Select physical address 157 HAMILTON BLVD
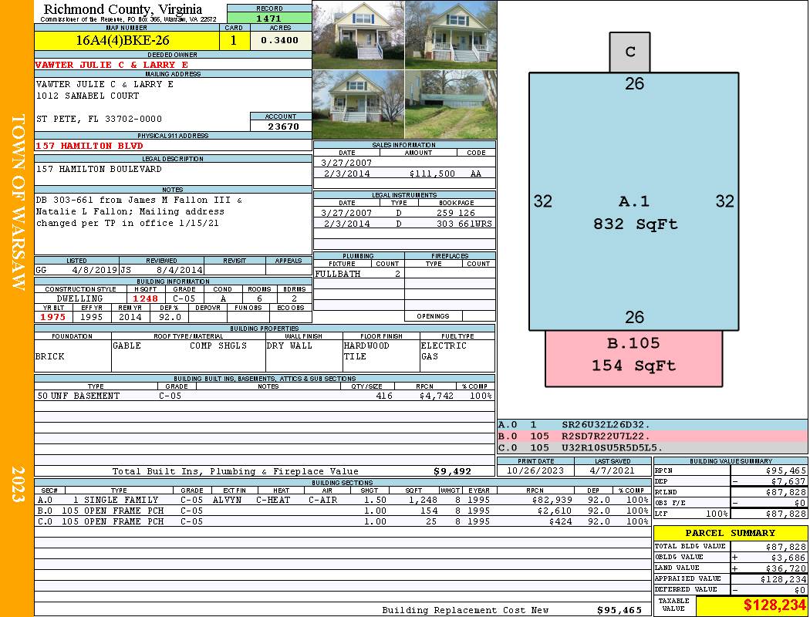The image size is (810, 617). [x=89, y=146]
